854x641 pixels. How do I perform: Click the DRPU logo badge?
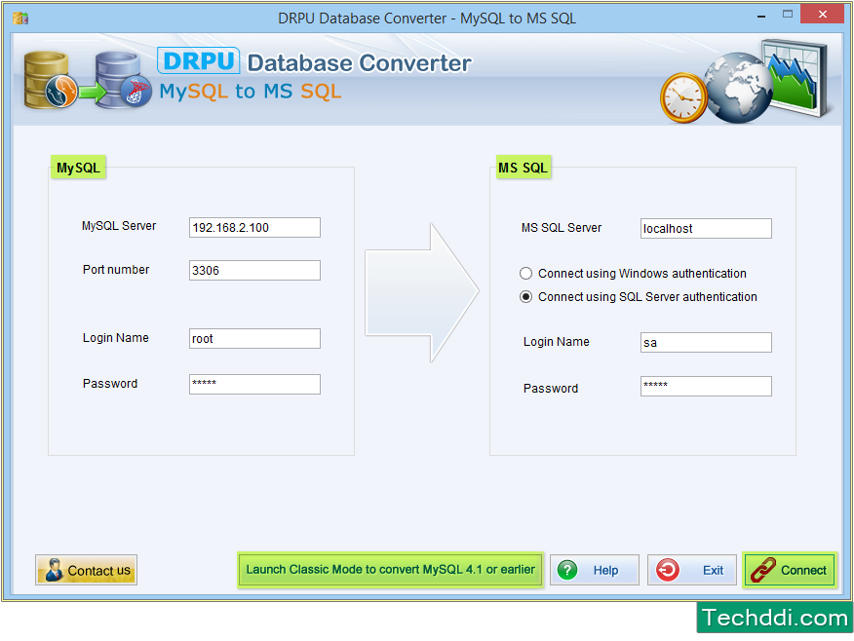click(x=199, y=60)
